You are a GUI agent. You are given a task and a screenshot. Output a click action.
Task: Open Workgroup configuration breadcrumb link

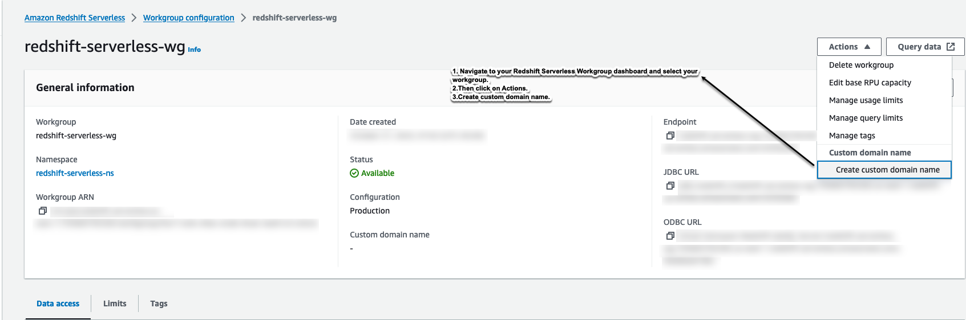[x=189, y=18]
